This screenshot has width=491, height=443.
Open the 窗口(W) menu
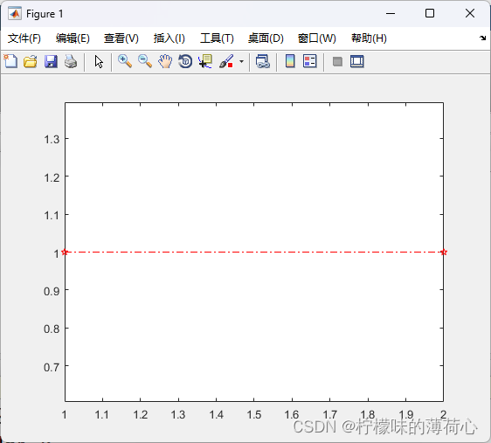pyautogui.click(x=317, y=38)
